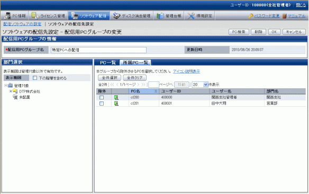Click the manual book icon
The width and height of the screenshot is (309, 194).
284,16
